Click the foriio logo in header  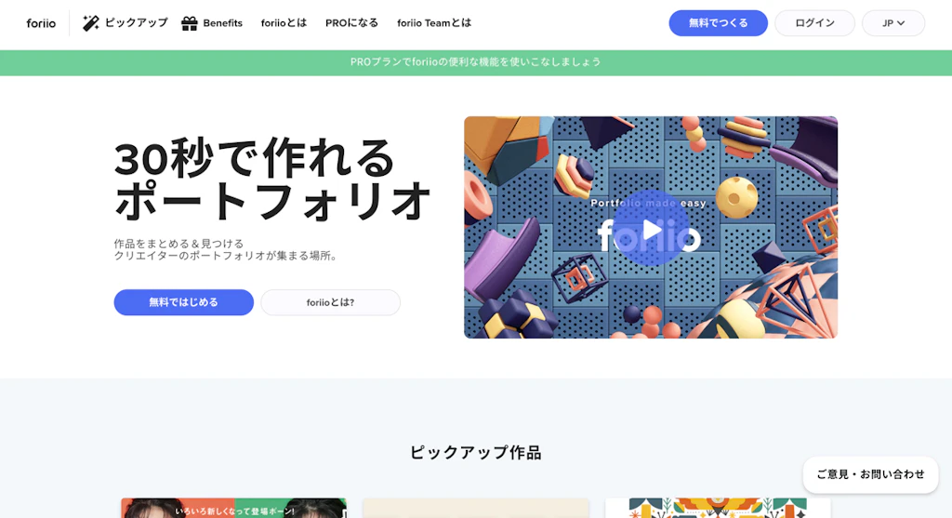pyautogui.click(x=41, y=23)
